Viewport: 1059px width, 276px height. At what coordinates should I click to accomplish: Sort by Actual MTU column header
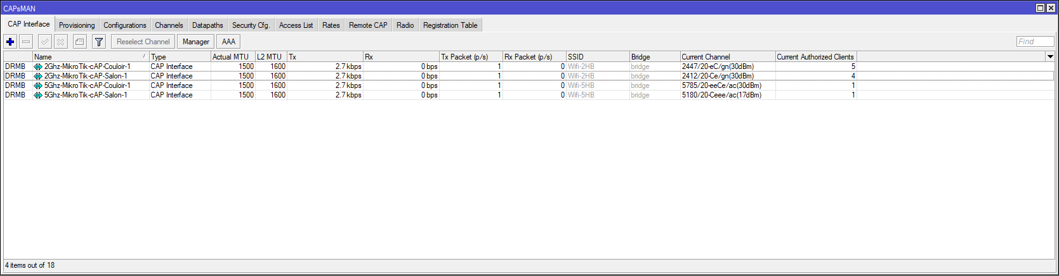(233, 56)
